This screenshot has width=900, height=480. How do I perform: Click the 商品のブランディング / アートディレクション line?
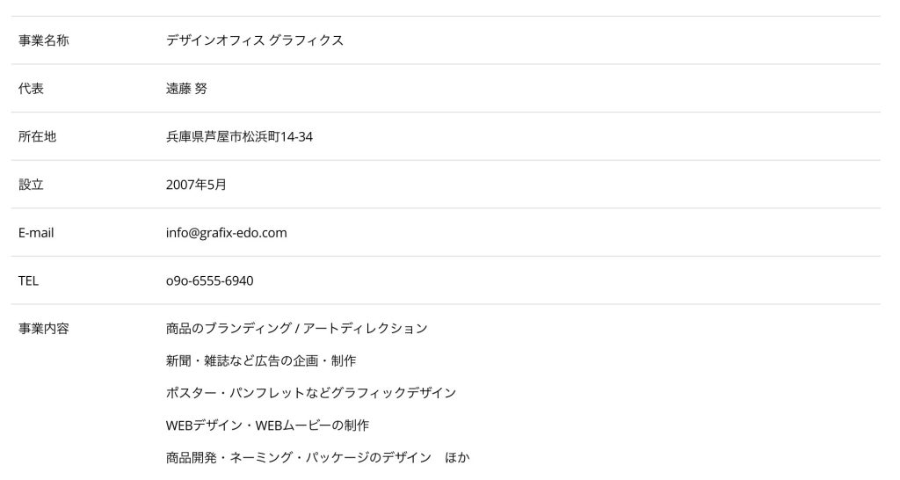coord(296,329)
